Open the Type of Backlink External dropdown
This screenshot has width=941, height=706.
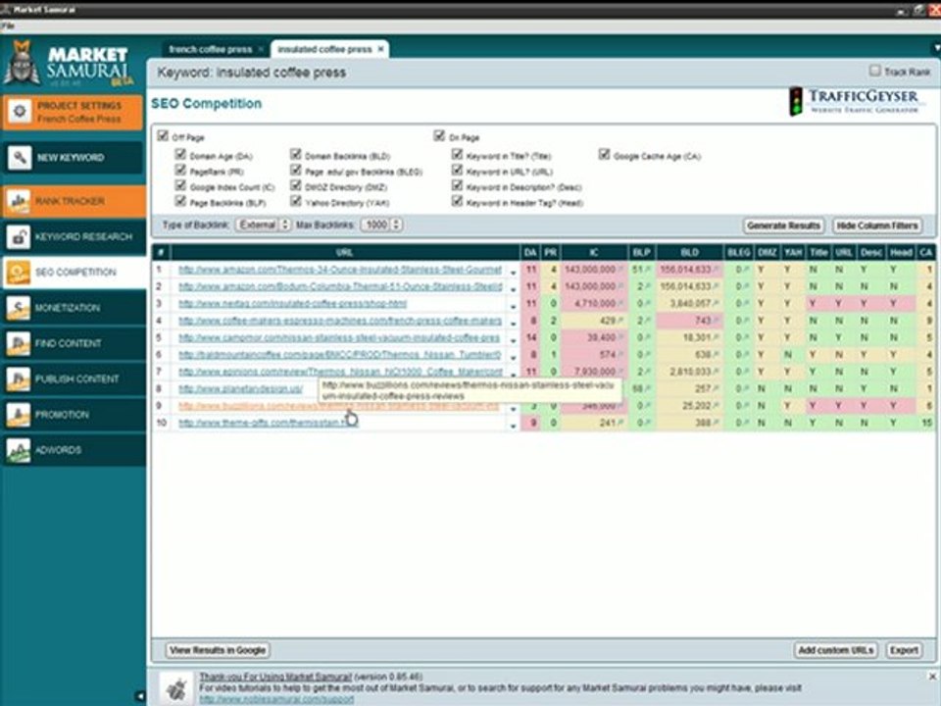point(263,225)
